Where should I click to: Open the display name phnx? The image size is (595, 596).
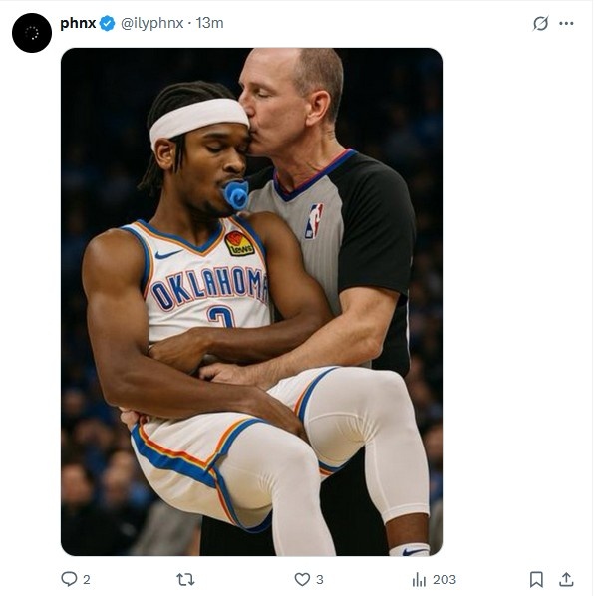tap(78, 23)
